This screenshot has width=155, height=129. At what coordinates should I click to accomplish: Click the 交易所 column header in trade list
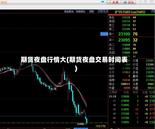click(113, 92)
